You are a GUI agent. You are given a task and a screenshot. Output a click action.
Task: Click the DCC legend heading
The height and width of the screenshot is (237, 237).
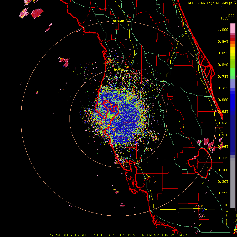click(x=231, y=16)
